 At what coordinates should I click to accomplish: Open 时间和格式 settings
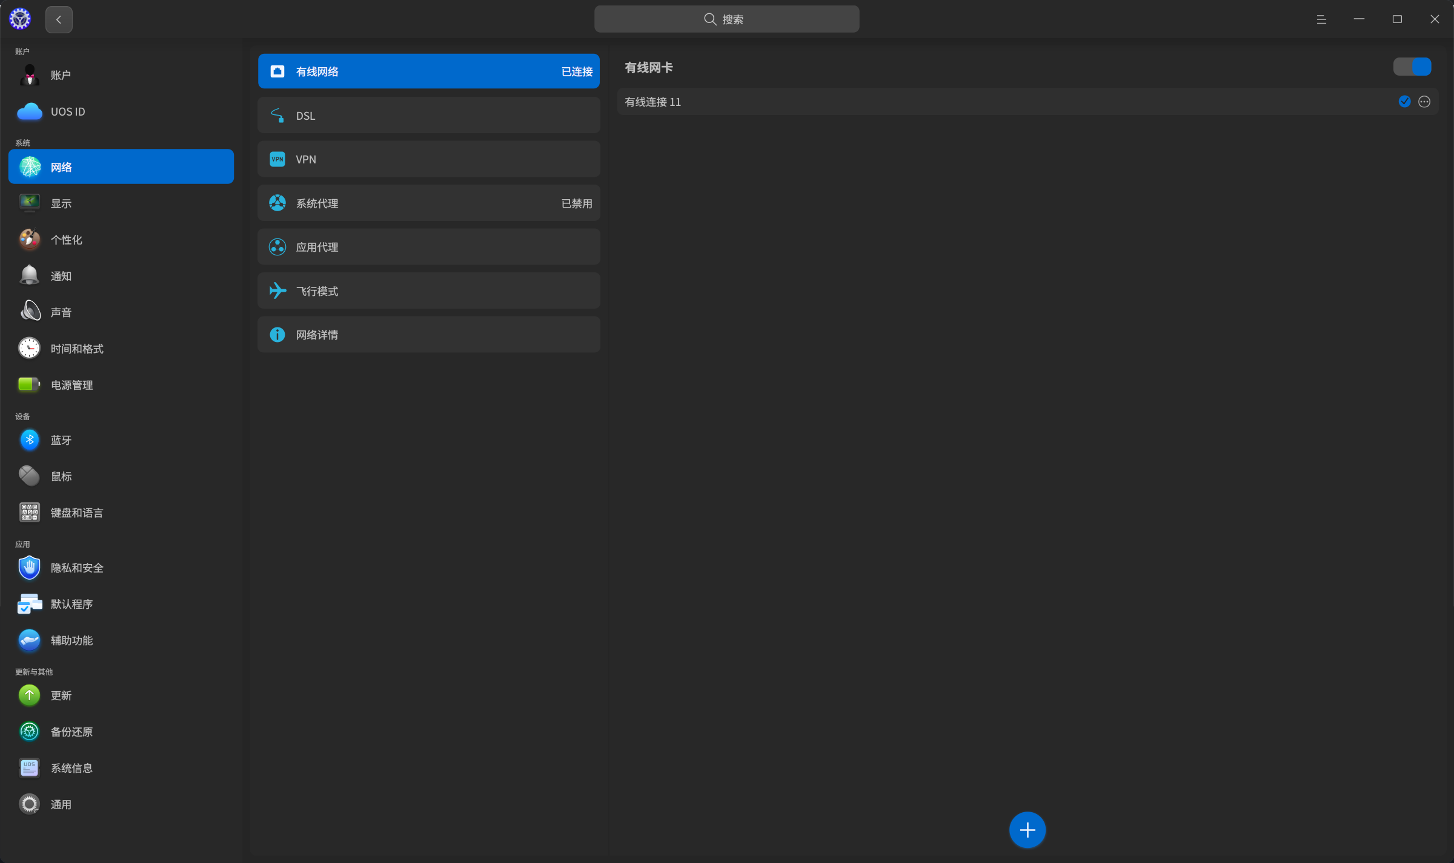click(x=121, y=348)
